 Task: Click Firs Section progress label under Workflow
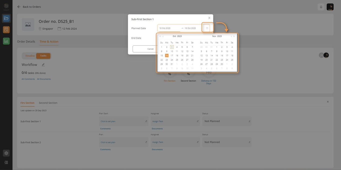[x=170, y=81]
